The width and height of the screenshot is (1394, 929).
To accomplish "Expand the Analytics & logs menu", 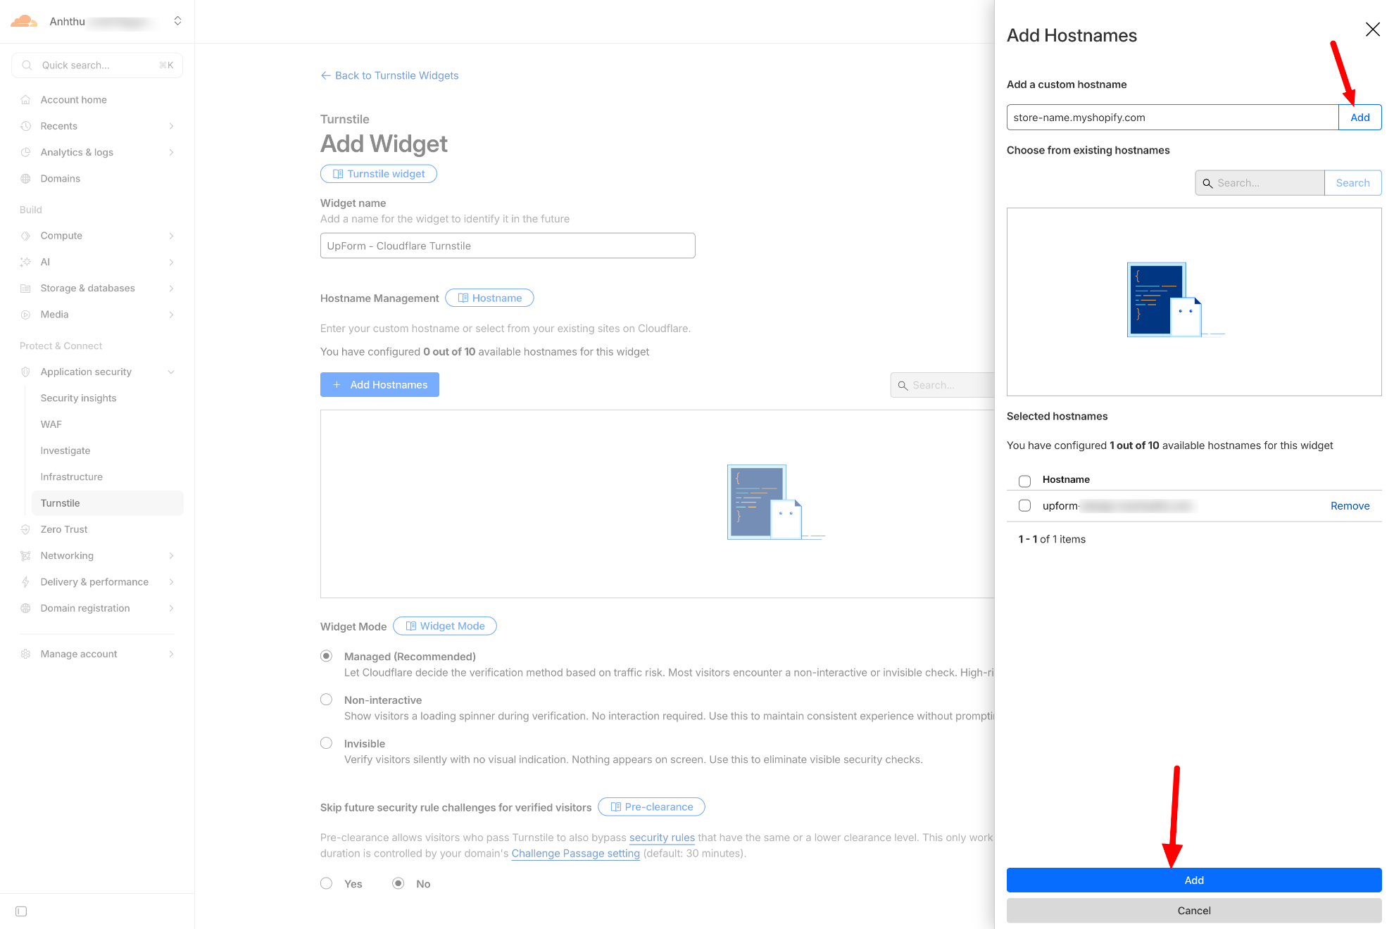I will click(171, 152).
